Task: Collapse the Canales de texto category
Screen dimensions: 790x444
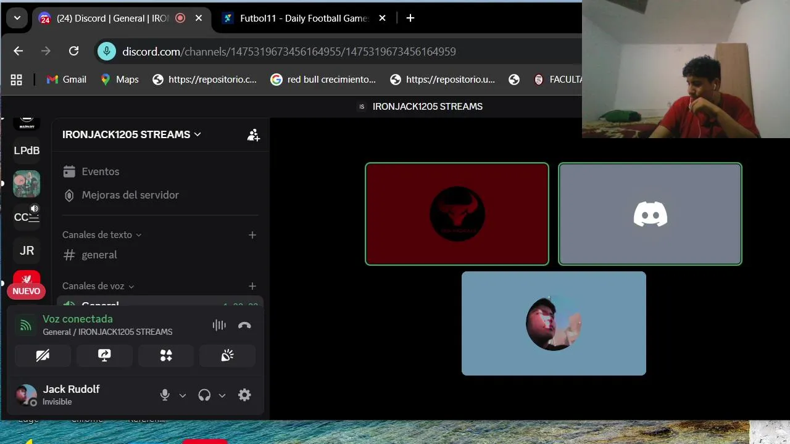Action: pos(102,234)
